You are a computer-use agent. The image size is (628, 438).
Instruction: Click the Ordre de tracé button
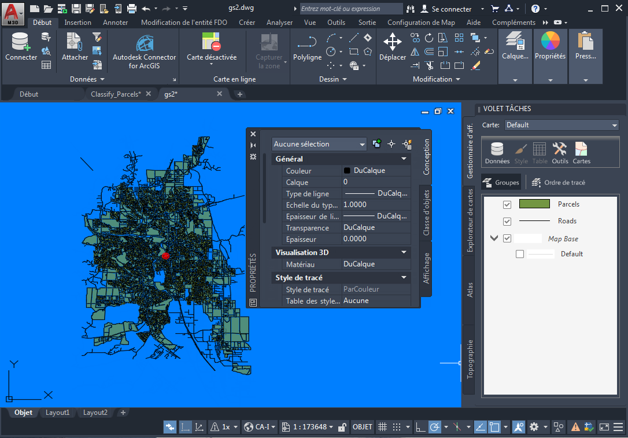click(559, 183)
